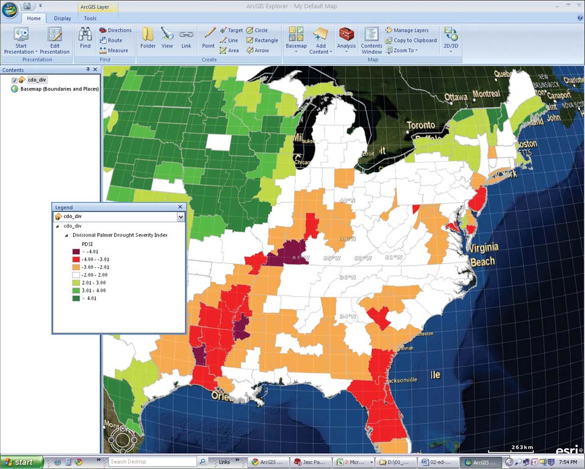The height and width of the screenshot is (469, 585).
Task: Switch to the Tools ribbon tab
Action: coord(90,18)
